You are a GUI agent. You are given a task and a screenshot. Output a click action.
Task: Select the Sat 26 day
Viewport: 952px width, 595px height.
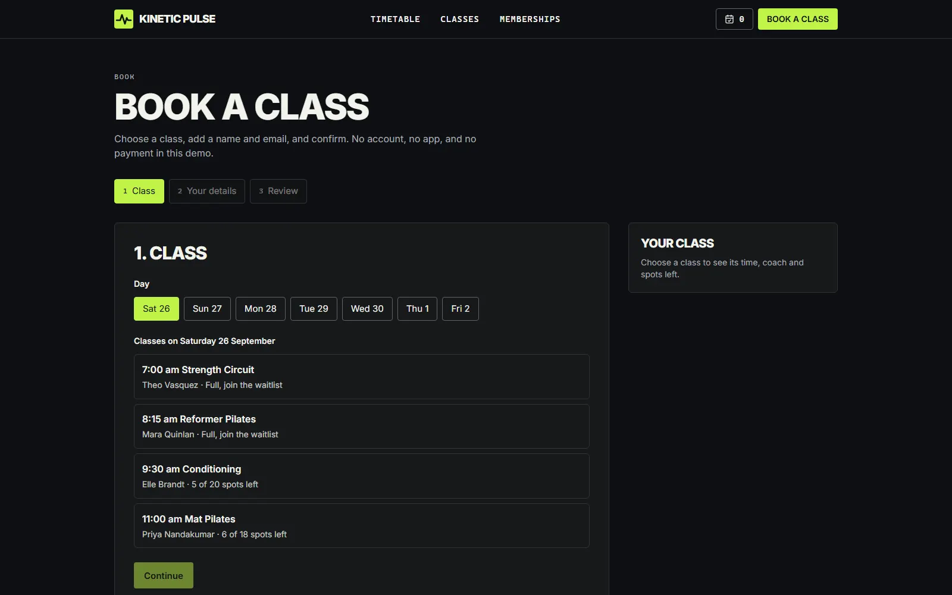click(156, 309)
